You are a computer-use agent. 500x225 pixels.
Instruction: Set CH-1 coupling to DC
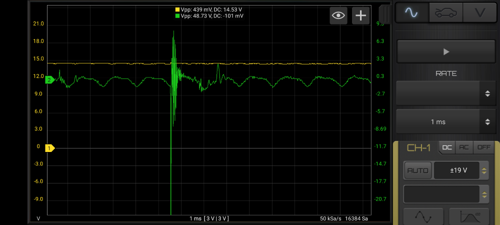pyautogui.click(x=447, y=147)
